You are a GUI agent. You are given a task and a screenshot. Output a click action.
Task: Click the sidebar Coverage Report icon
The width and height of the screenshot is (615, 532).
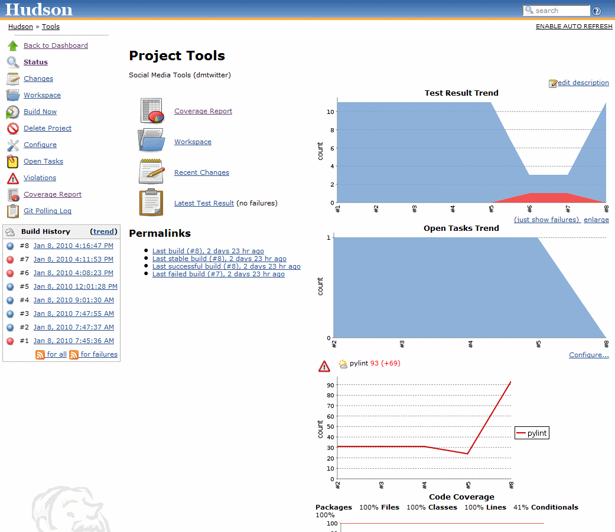(x=13, y=194)
